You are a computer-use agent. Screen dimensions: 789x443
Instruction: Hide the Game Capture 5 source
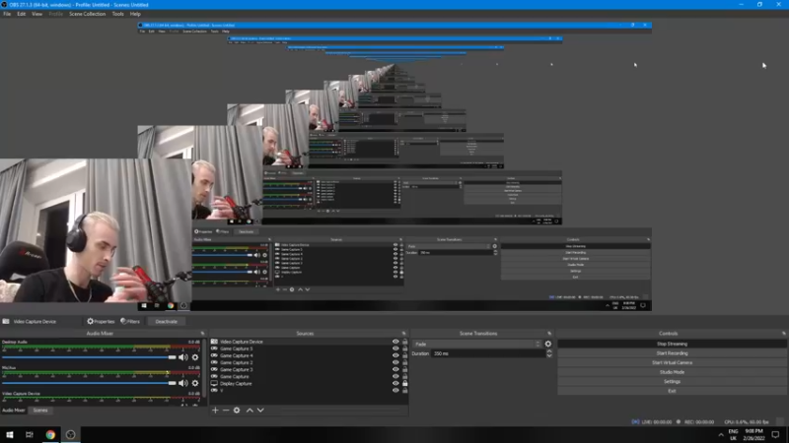tap(395, 348)
